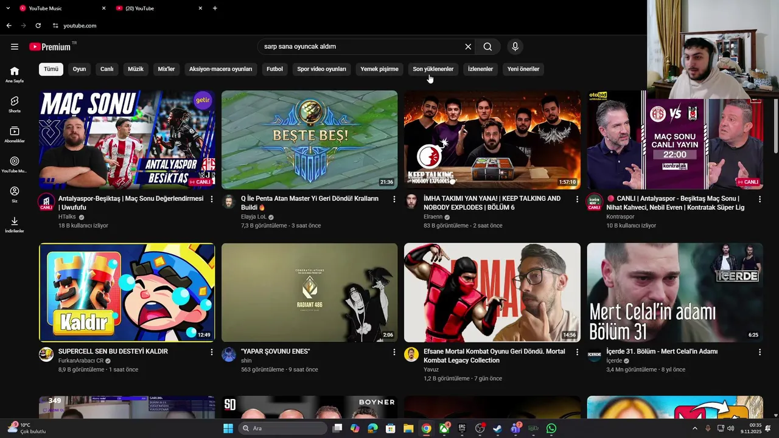Select the Tümü filter chip
779x438 pixels.
coord(51,69)
